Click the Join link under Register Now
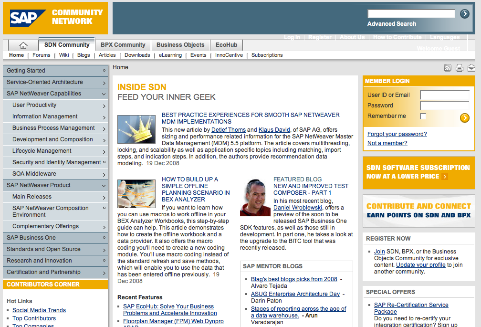The height and width of the screenshot is (327, 481). click(379, 252)
